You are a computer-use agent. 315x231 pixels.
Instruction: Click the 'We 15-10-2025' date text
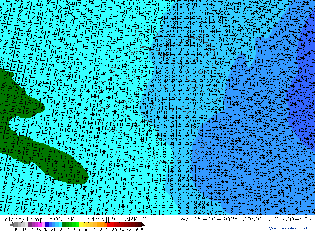(209, 219)
